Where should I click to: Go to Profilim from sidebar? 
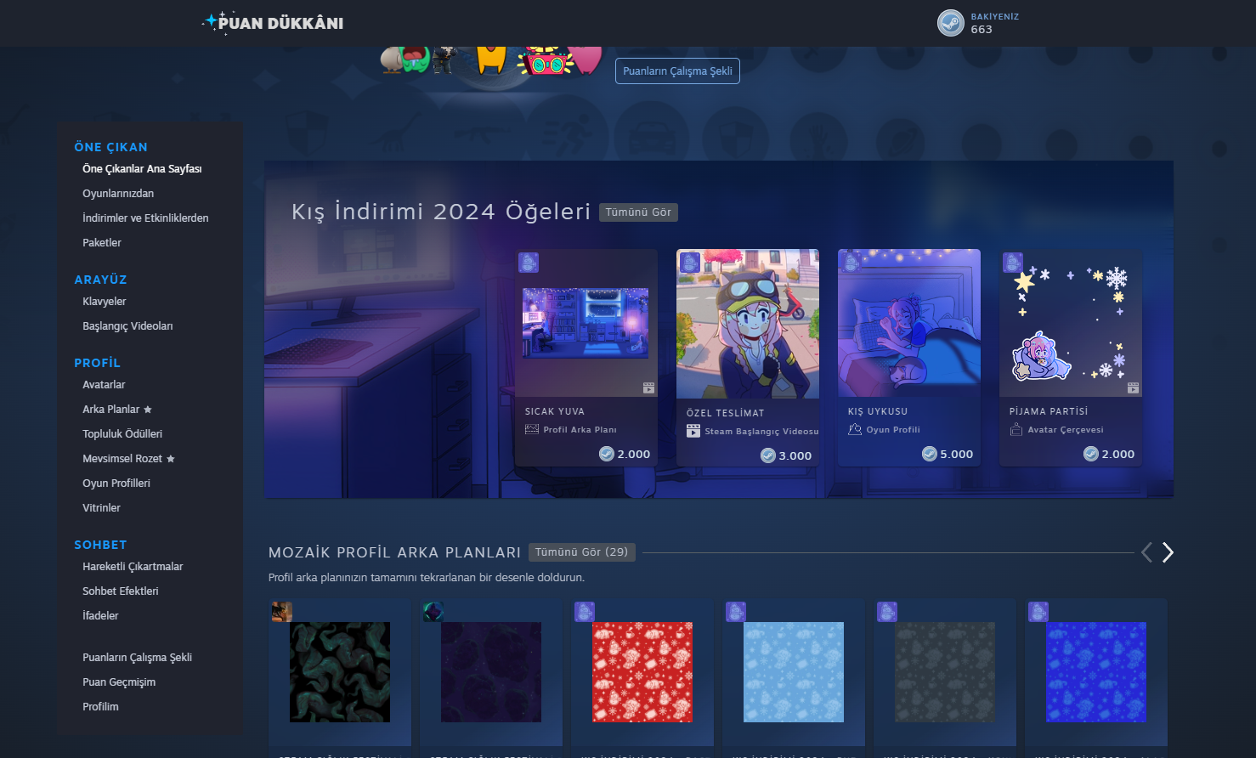pyautogui.click(x=100, y=707)
